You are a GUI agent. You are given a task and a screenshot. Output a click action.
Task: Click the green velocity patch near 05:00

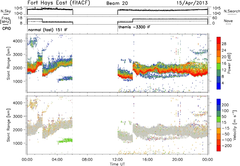click(x=65, y=140)
